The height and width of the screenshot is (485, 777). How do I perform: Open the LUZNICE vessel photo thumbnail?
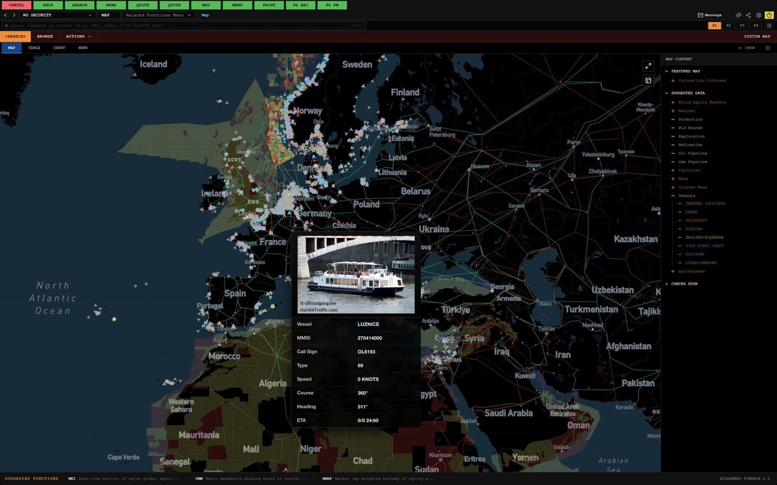pyautogui.click(x=356, y=275)
